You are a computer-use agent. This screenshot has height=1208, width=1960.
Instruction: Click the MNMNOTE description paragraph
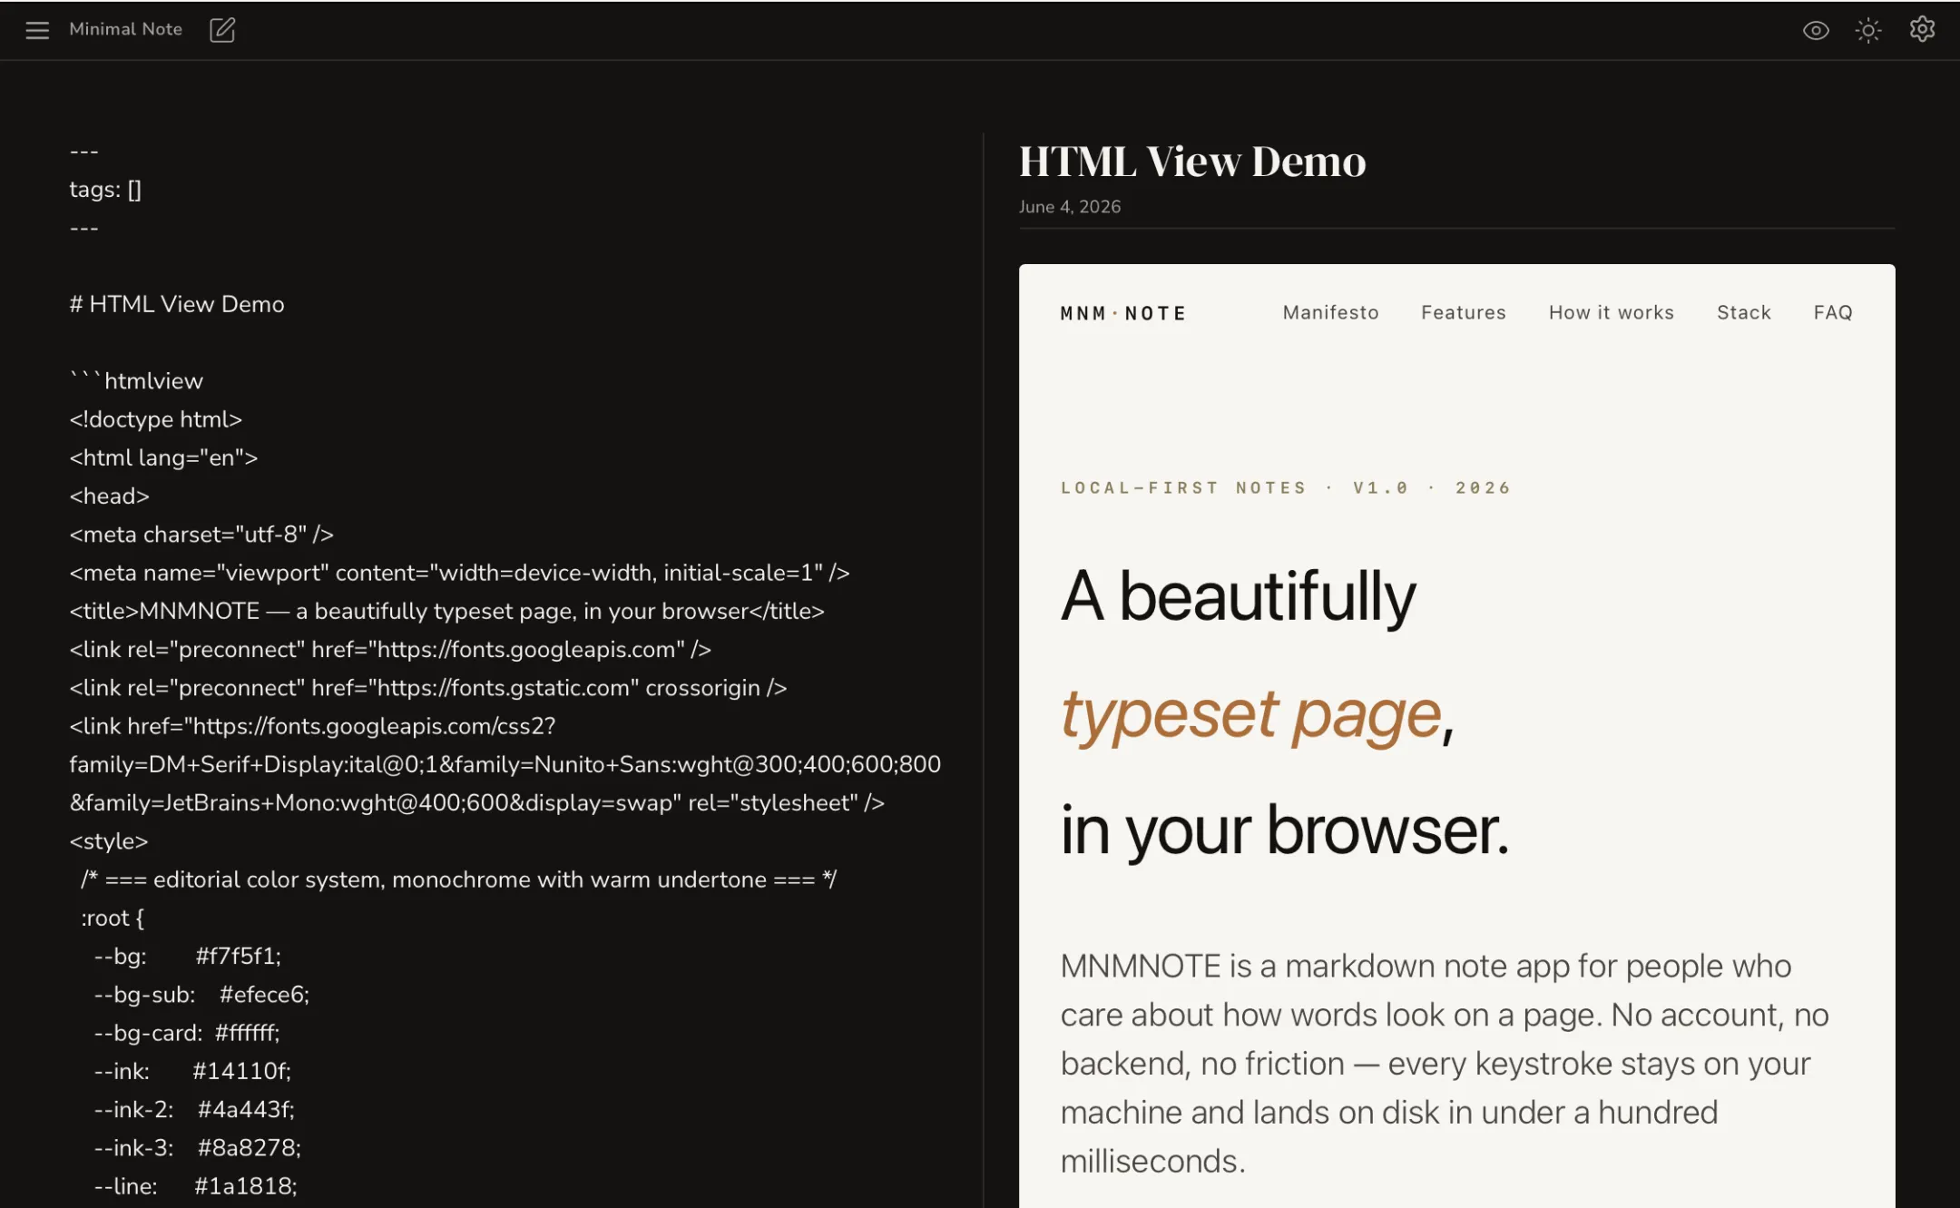coord(1445,1064)
